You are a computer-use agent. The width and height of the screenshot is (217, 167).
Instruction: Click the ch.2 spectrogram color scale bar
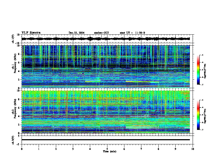tap(198, 115)
